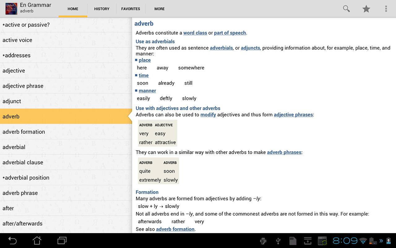The image size is (396, 248).
Task: Open the search magnifier icon
Action: click(x=346, y=9)
